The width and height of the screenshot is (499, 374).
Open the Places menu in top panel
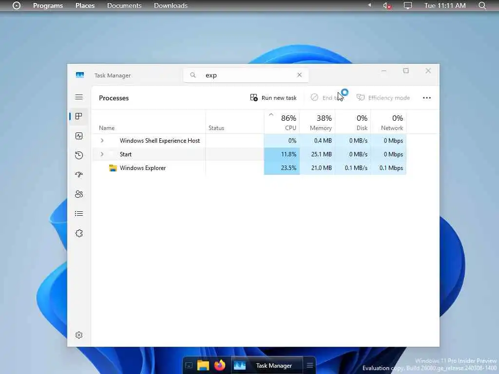(85, 5)
